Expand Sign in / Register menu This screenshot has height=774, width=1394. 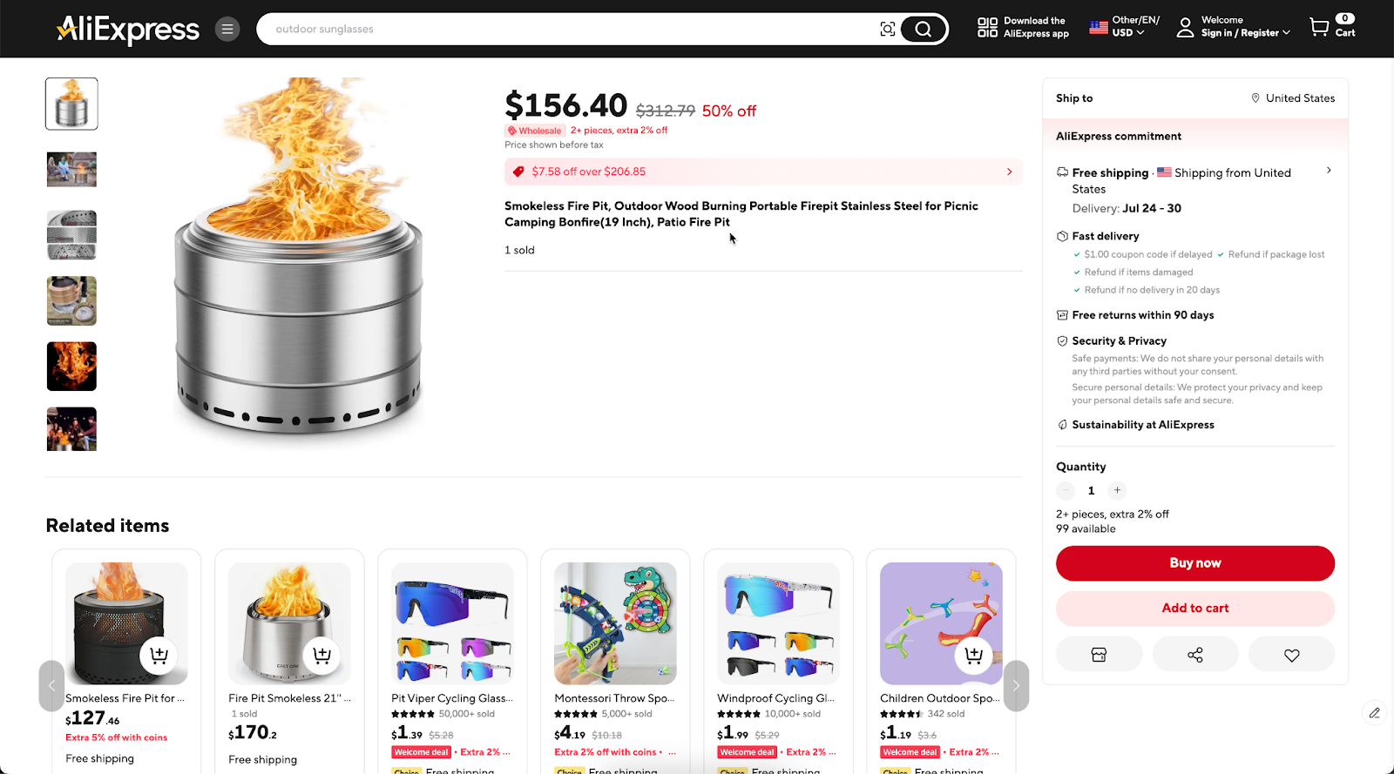coord(1234,26)
